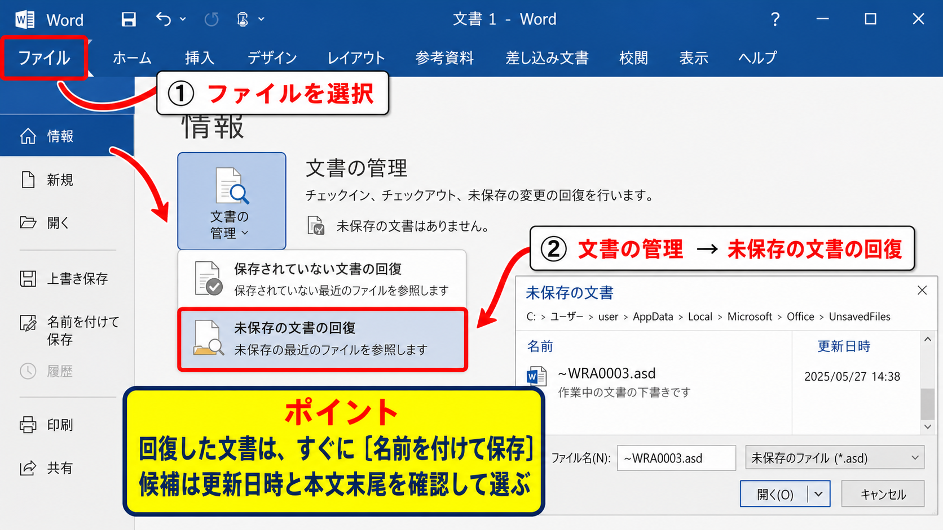Viewport: 943px width, 530px height.
Task: Click the checkmark document icon in menu
Action: (x=208, y=278)
